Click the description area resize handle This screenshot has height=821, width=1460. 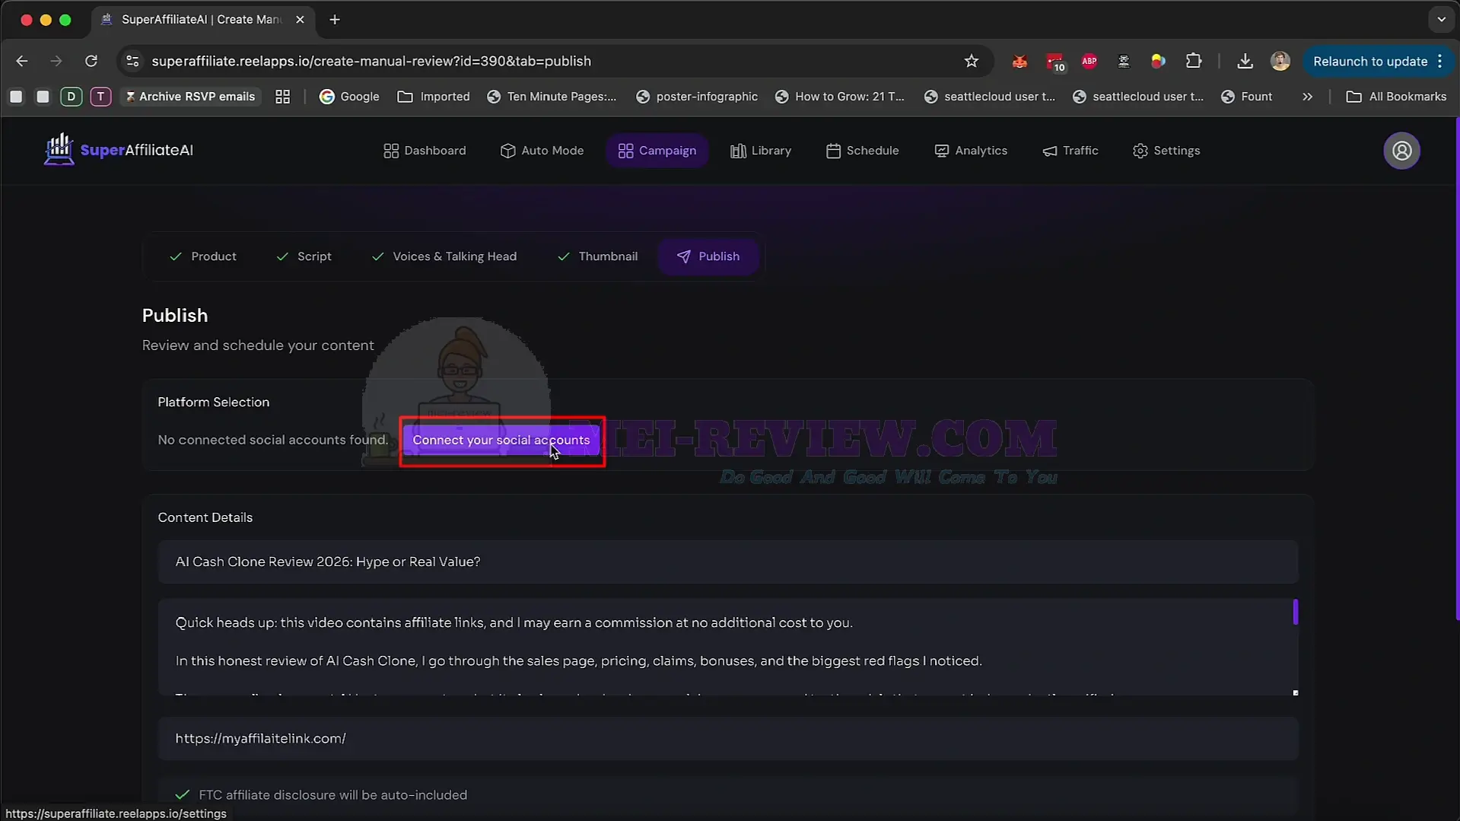(x=1295, y=692)
